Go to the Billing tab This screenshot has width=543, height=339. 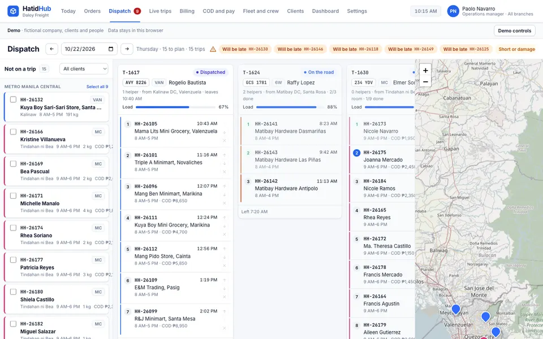point(187,11)
